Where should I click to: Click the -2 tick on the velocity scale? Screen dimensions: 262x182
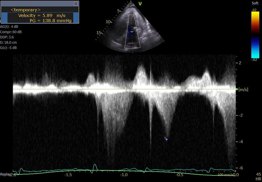click(240, 115)
